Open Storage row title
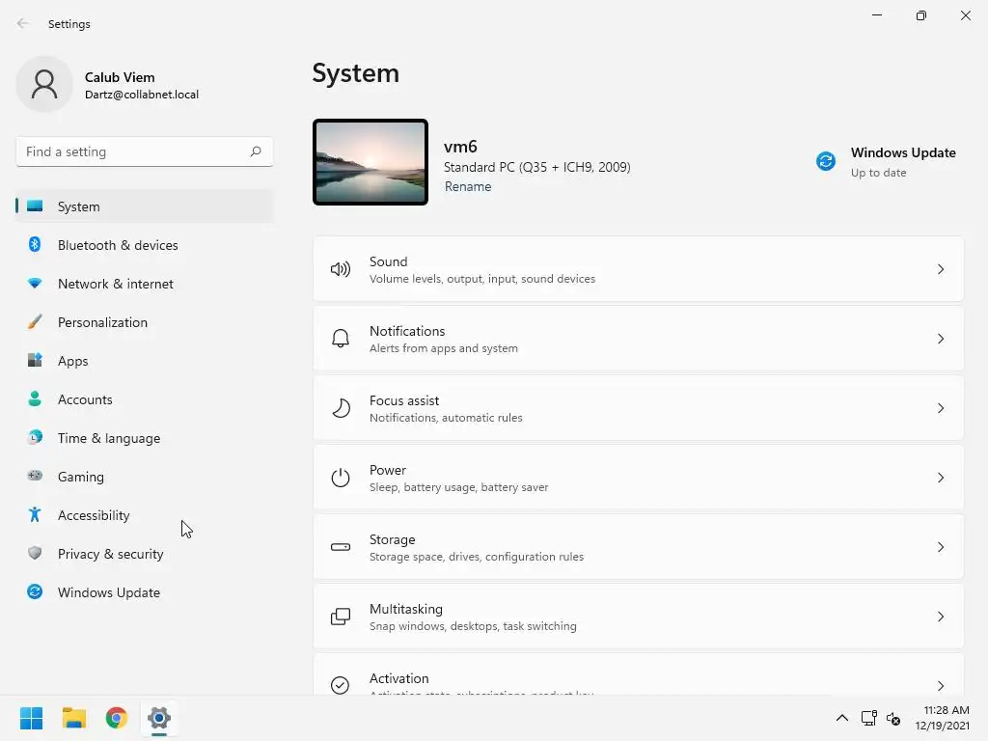Viewport: 988px width, 741px height. pos(392,539)
